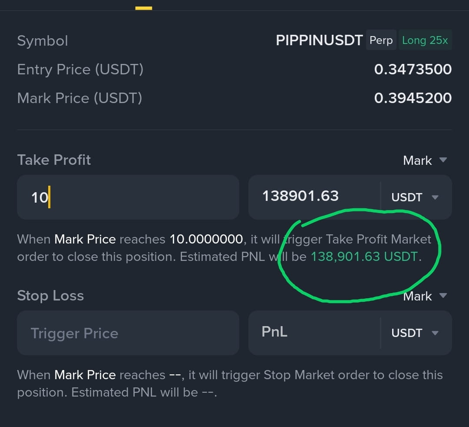Click the Take Profit trigger price field
This screenshot has width=469, height=427.
(x=128, y=197)
